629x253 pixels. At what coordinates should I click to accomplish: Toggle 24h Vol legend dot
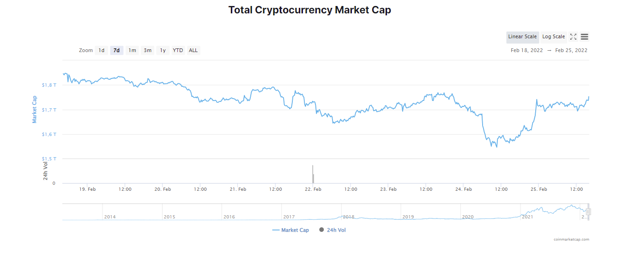(332, 230)
